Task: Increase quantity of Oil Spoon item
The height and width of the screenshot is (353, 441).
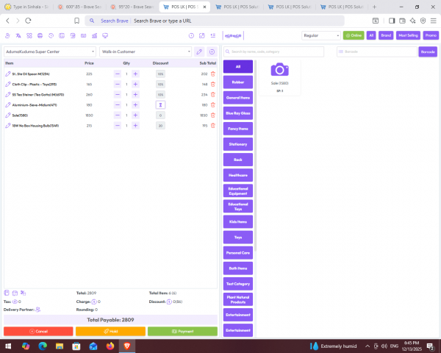Action: (x=135, y=74)
